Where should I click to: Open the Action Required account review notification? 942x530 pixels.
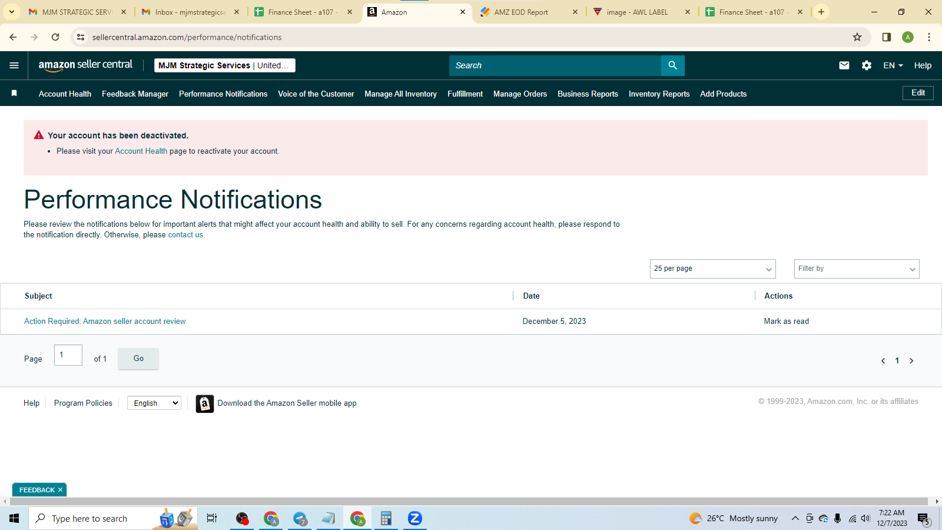tap(105, 322)
